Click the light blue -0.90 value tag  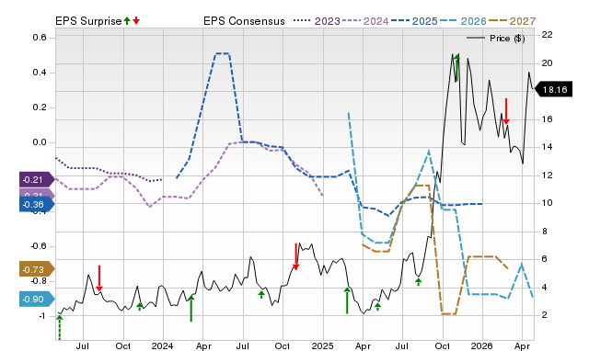click(x=37, y=300)
